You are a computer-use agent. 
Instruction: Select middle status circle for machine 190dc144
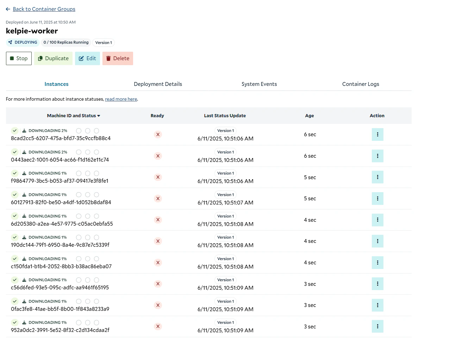(88, 238)
